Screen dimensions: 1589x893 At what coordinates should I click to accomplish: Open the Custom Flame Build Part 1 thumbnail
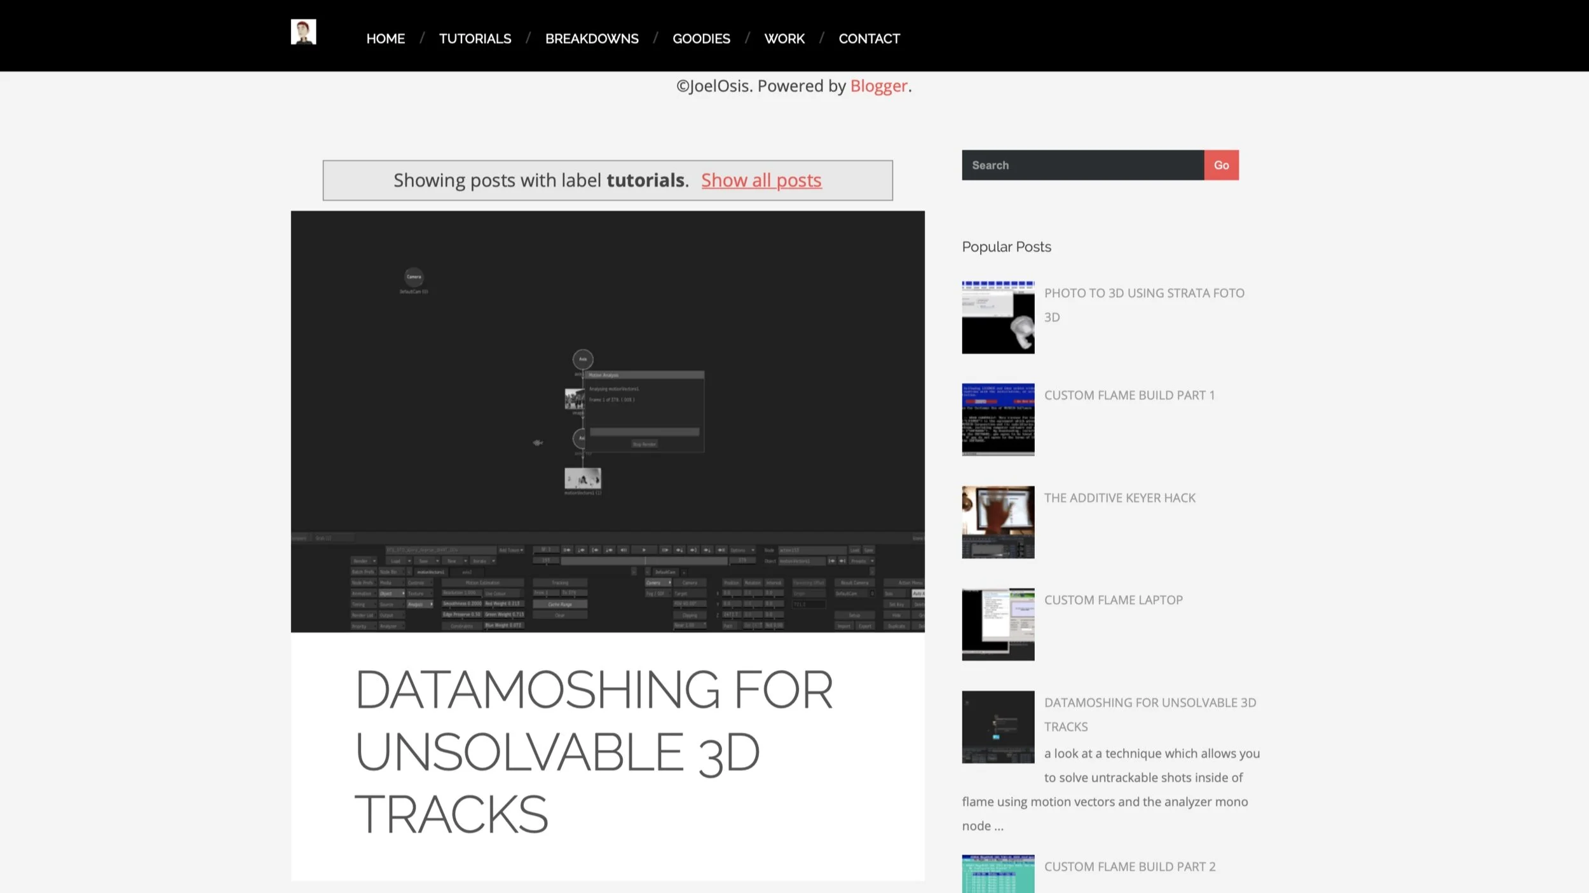click(998, 419)
